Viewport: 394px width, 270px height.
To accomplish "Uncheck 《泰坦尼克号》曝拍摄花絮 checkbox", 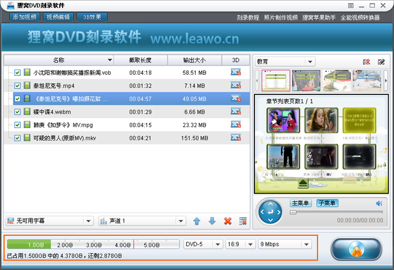I will [17, 98].
